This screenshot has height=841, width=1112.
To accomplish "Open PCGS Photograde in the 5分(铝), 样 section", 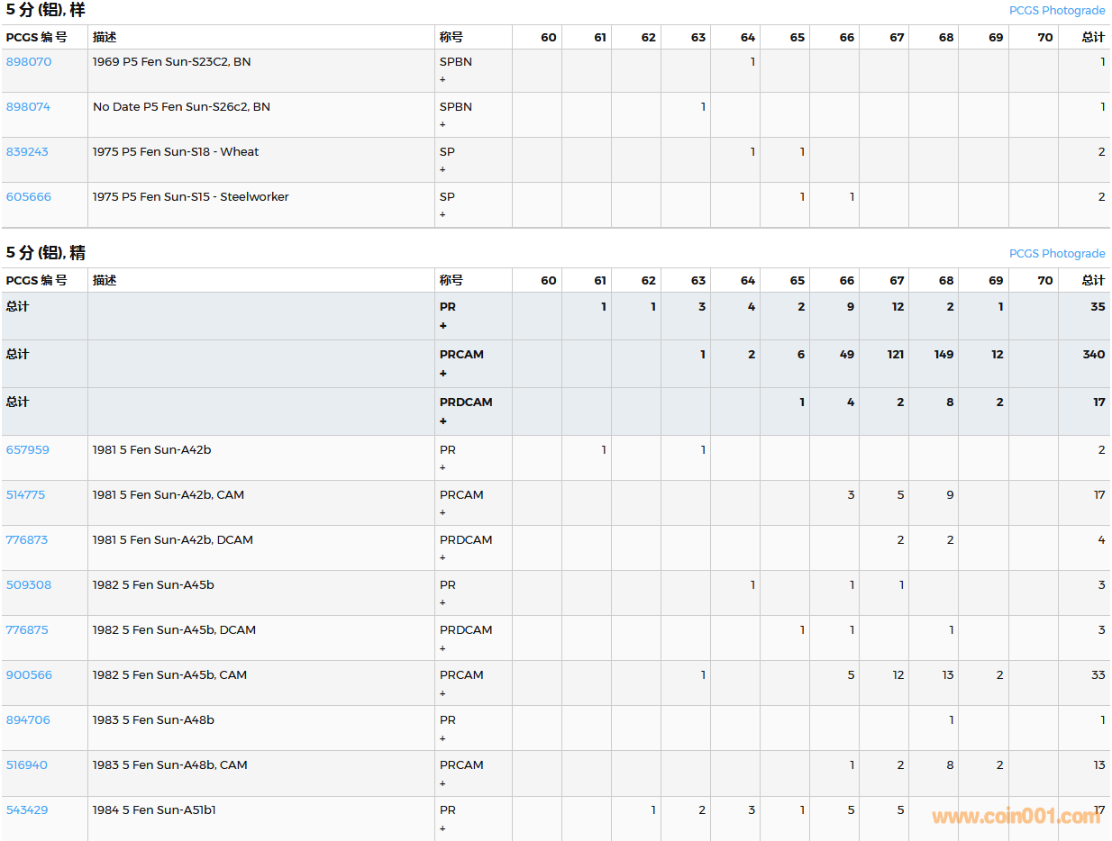I will tap(1056, 11).
